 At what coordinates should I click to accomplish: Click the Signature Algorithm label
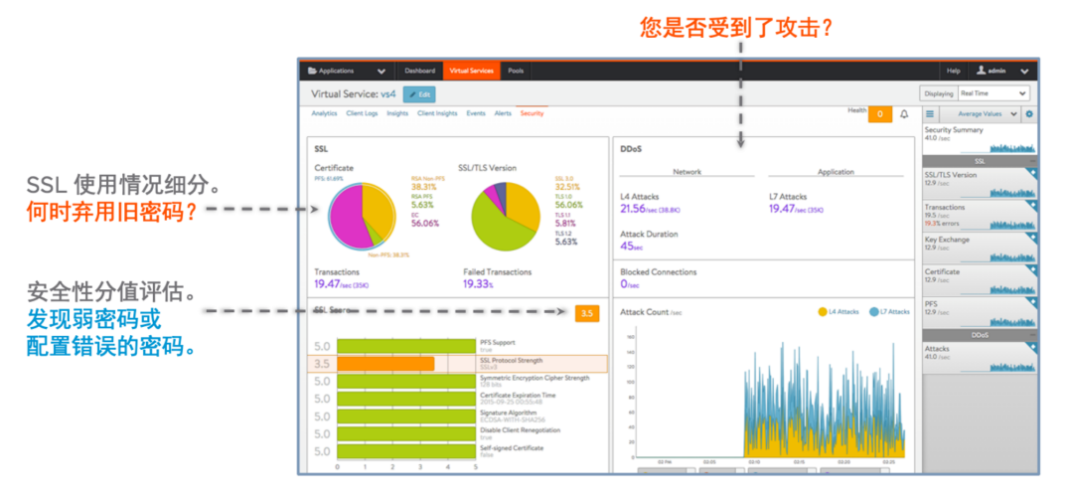click(x=509, y=413)
